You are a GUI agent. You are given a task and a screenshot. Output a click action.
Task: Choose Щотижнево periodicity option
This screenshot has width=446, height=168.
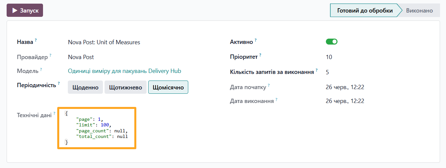[x=125, y=87]
